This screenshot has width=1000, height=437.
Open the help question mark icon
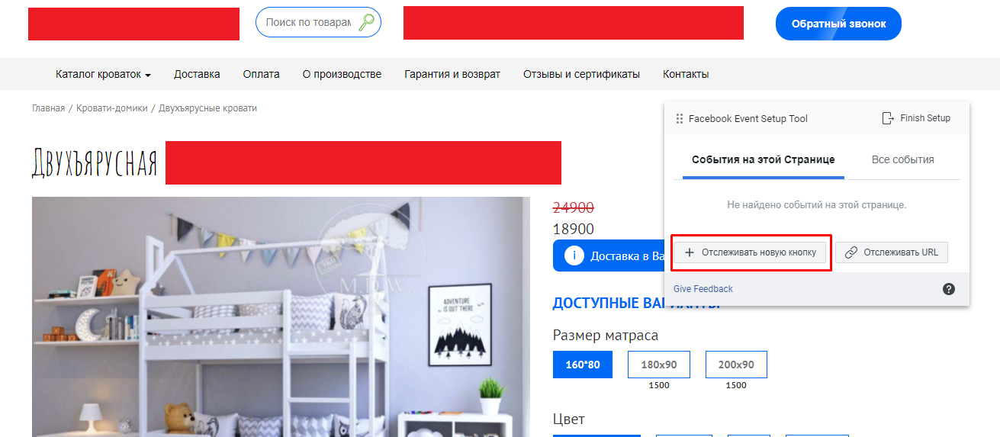949,289
